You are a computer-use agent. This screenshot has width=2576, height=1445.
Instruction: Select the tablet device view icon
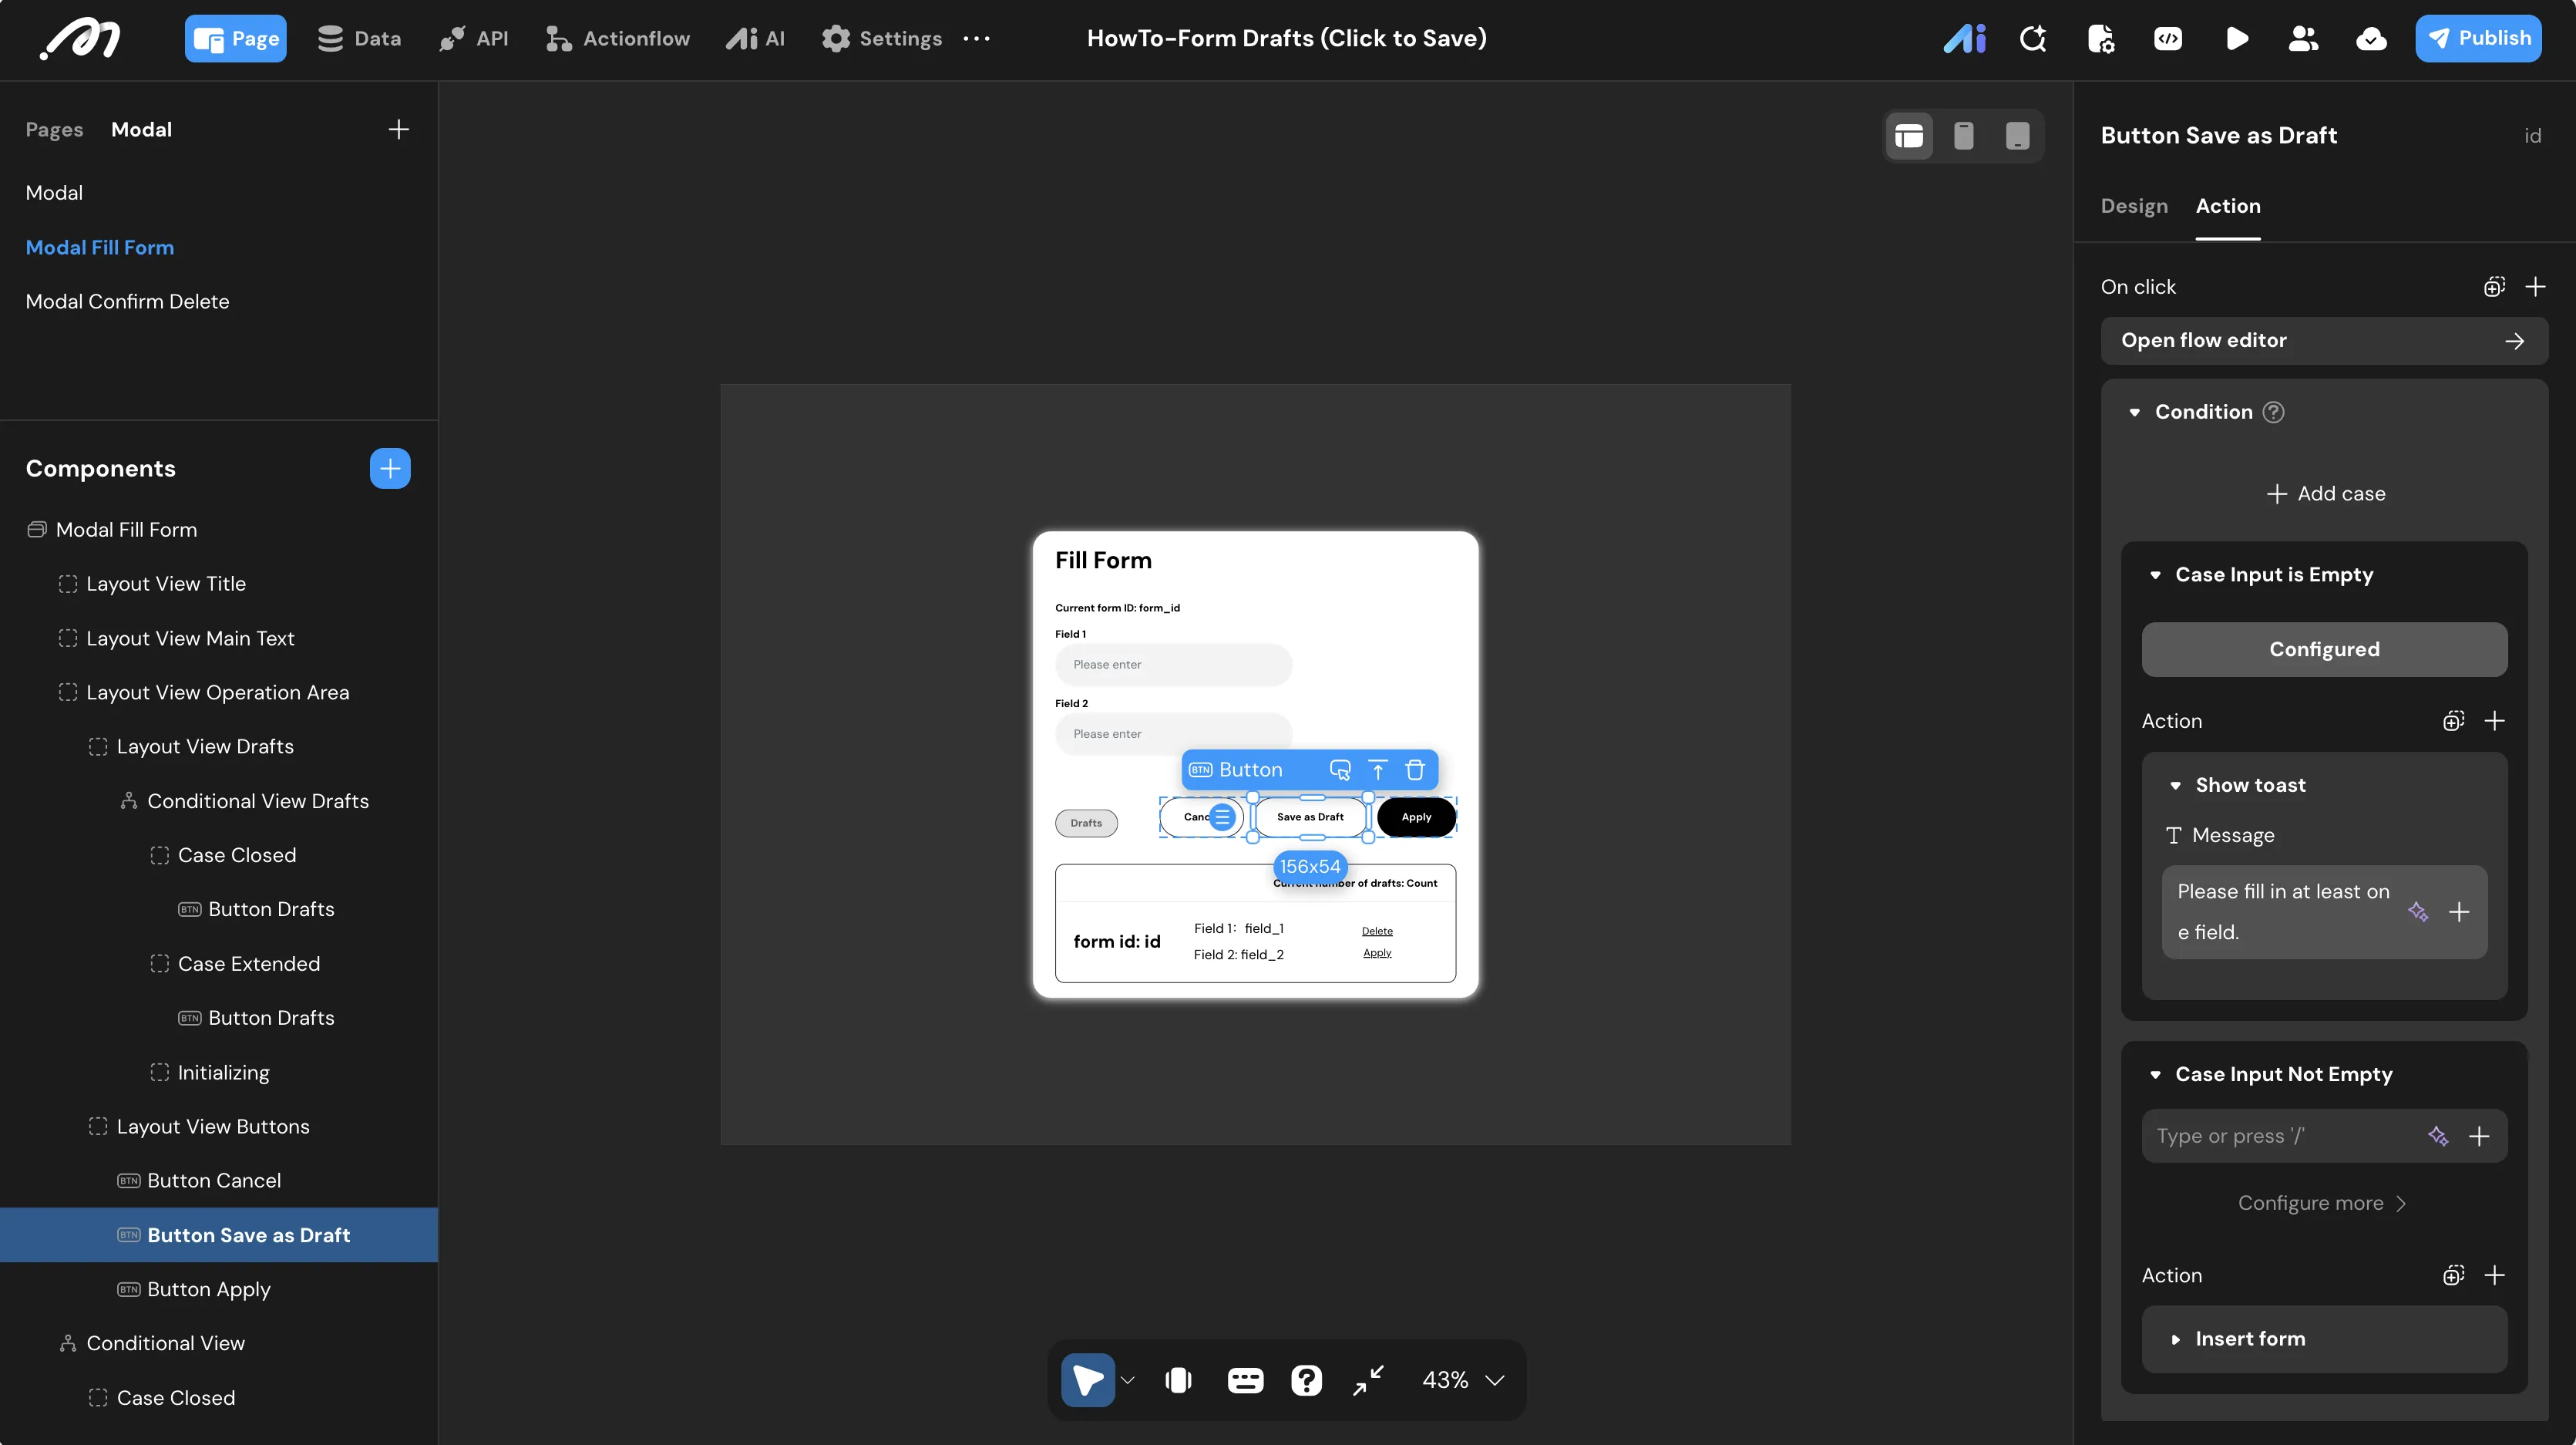(x=2018, y=135)
